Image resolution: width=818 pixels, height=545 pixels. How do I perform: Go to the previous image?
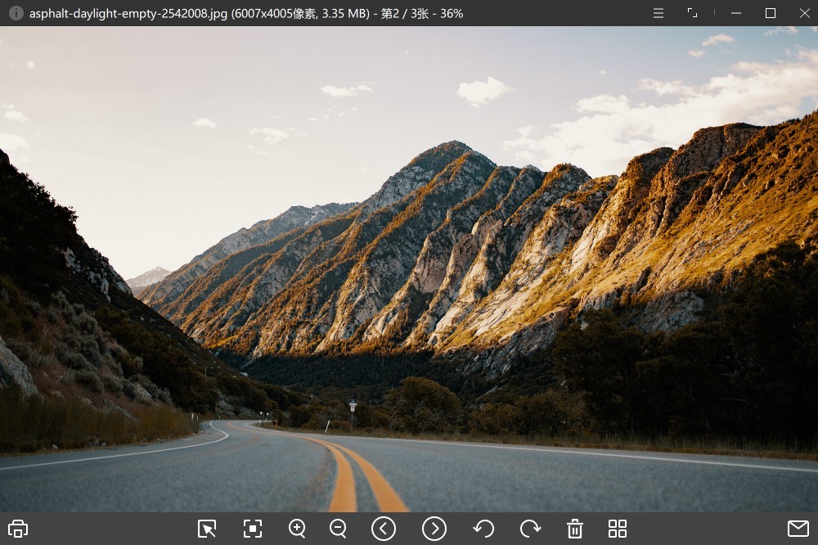pos(384,529)
